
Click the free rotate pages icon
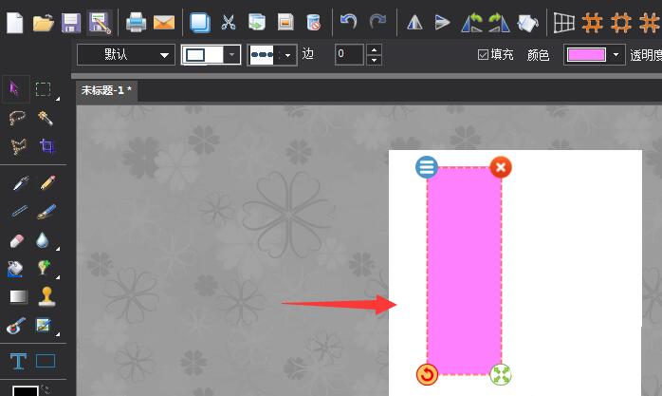(x=527, y=23)
